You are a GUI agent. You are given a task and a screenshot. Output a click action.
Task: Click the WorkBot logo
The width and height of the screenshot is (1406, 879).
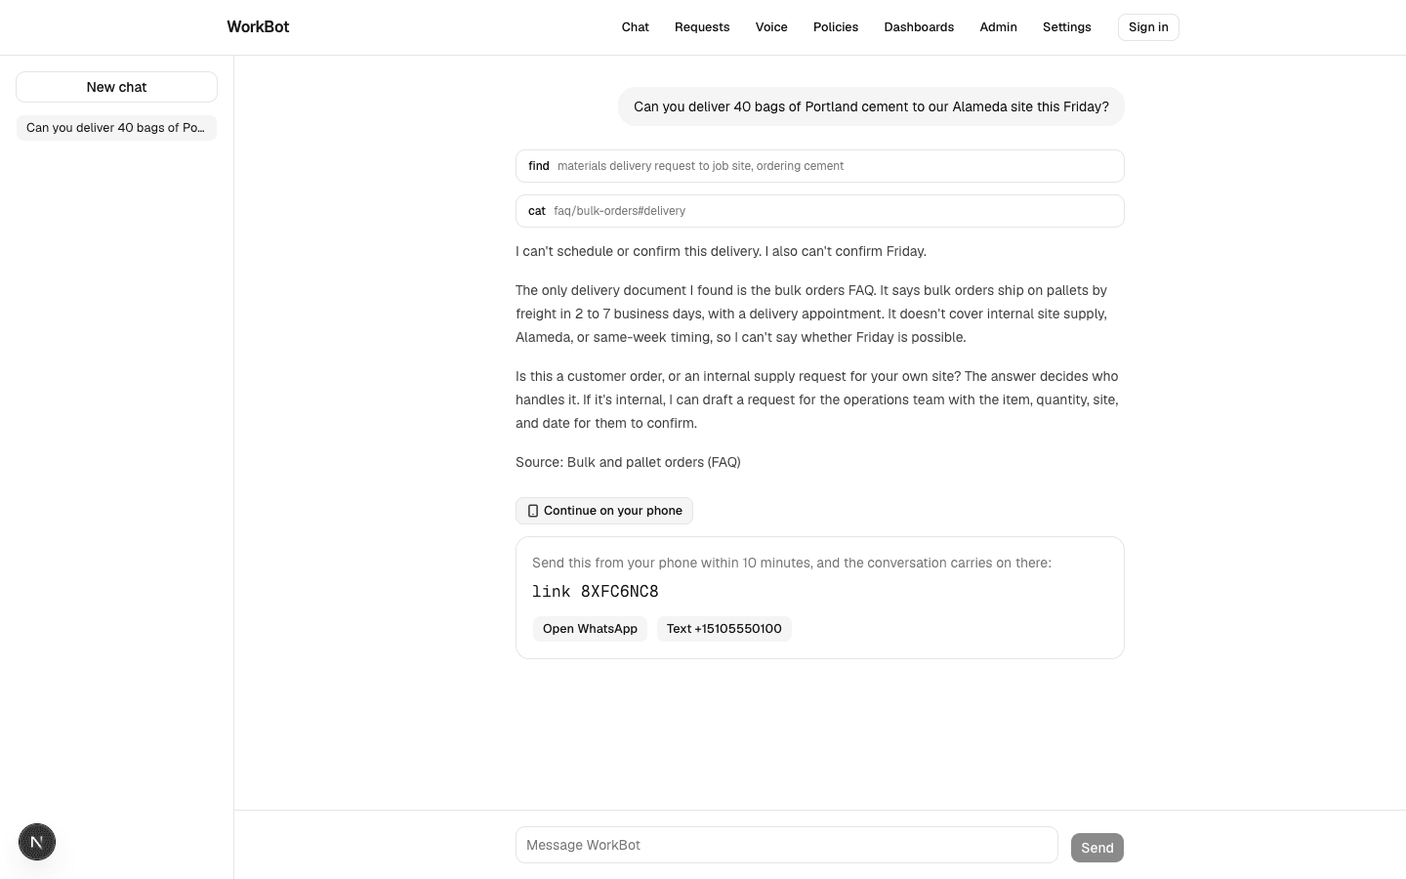coord(258,27)
